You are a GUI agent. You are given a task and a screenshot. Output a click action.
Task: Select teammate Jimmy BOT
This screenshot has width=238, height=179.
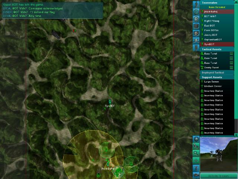(x=217, y=35)
